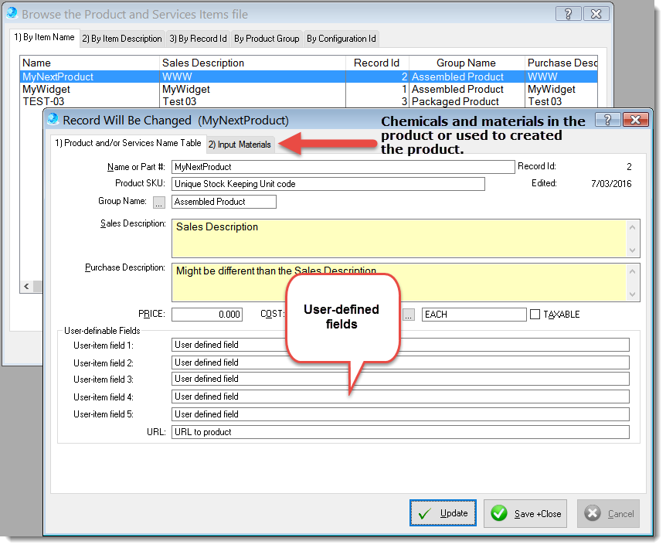Viewport: 666px width, 548px height.
Task: Switch to By Configuration Id tab
Action: [x=341, y=39]
